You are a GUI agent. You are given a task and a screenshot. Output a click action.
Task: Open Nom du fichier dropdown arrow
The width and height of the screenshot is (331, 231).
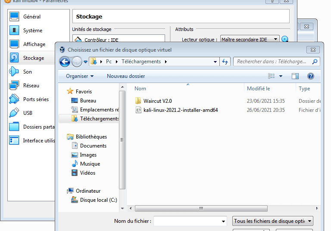(223, 221)
